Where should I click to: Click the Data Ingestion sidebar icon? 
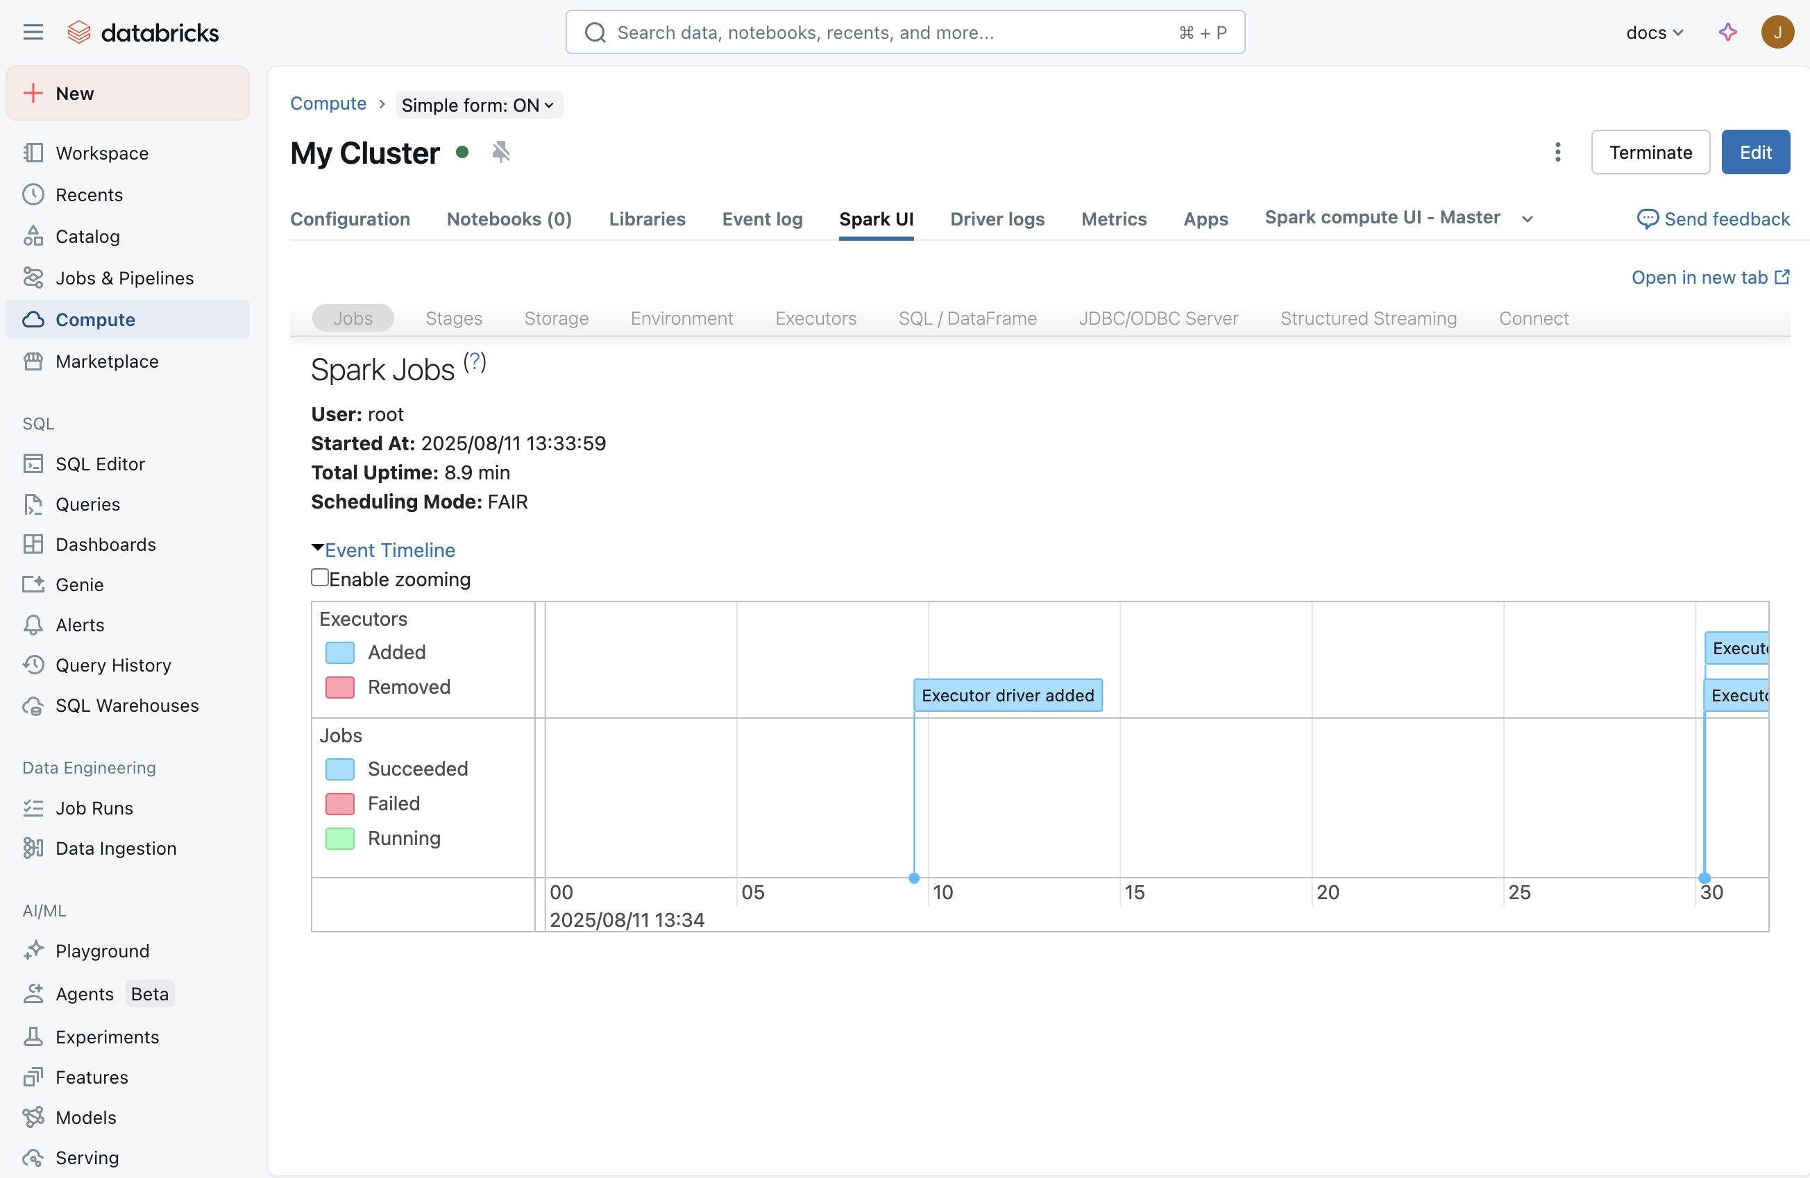click(x=33, y=848)
